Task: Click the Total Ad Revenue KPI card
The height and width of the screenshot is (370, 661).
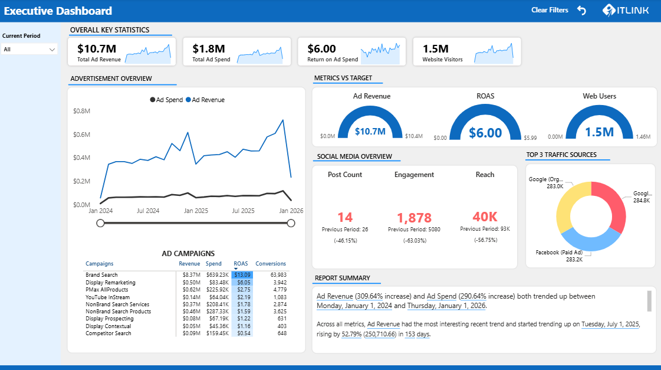Action: coord(121,51)
